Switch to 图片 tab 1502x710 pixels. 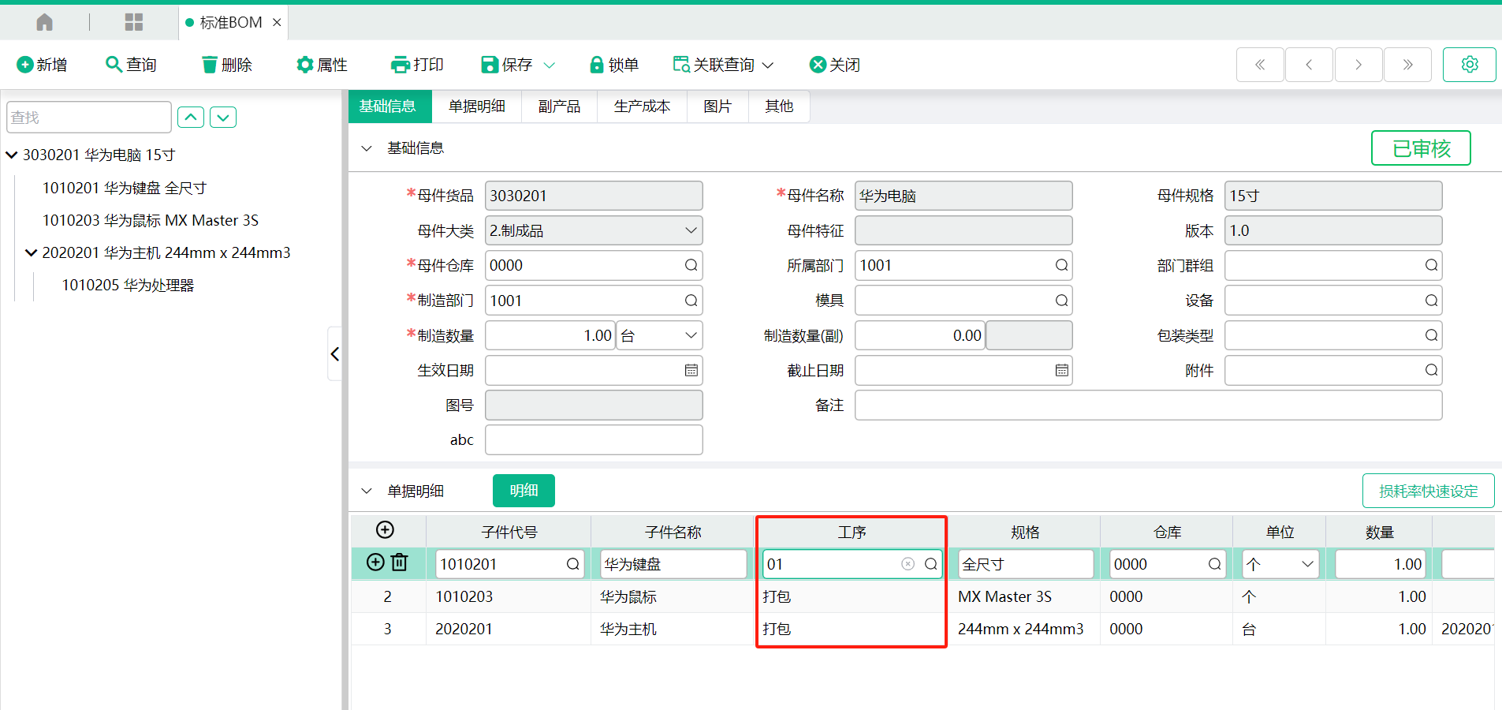coord(717,106)
